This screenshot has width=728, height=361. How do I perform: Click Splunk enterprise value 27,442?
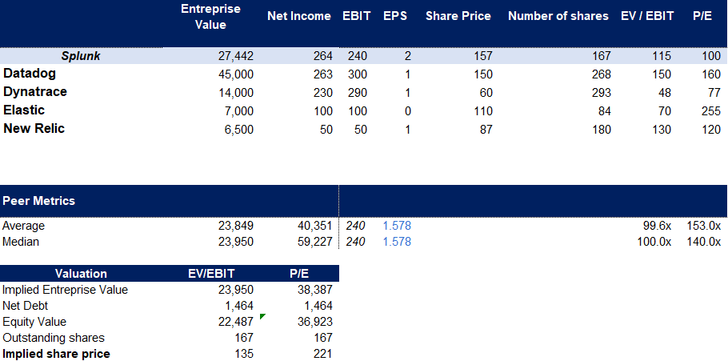236,56
